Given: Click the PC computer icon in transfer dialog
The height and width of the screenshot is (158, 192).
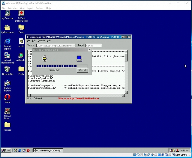Looking at the screenshot, I should (79, 58).
